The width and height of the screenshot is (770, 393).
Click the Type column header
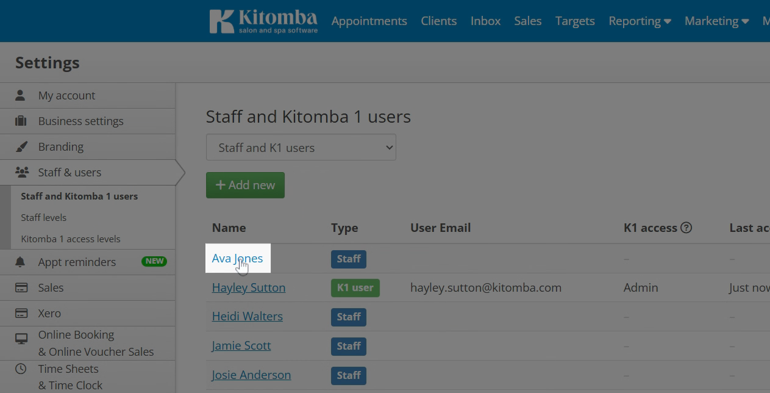pyautogui.click(x=344, y=228)
